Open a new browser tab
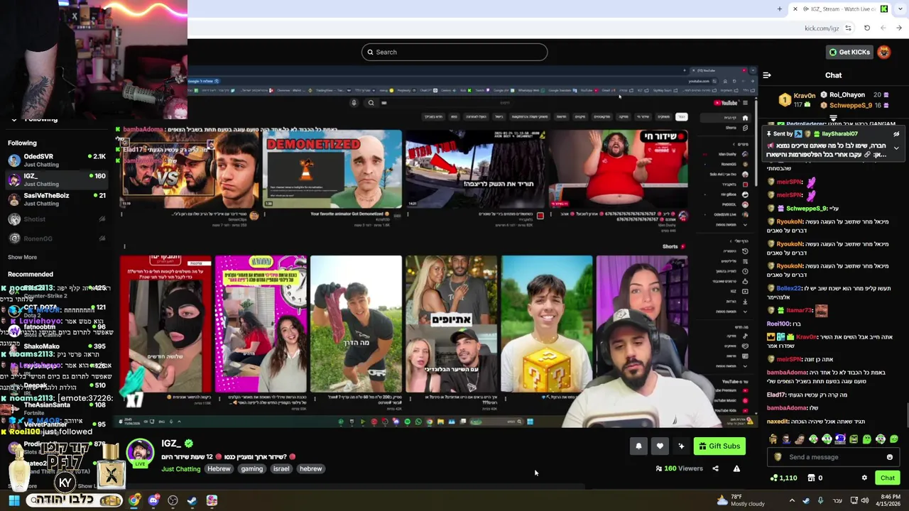 coord(780,9)
